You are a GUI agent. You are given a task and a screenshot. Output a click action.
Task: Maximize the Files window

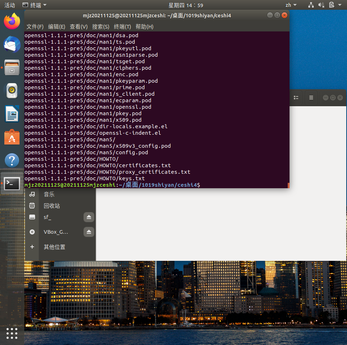(x=333, y=98)
